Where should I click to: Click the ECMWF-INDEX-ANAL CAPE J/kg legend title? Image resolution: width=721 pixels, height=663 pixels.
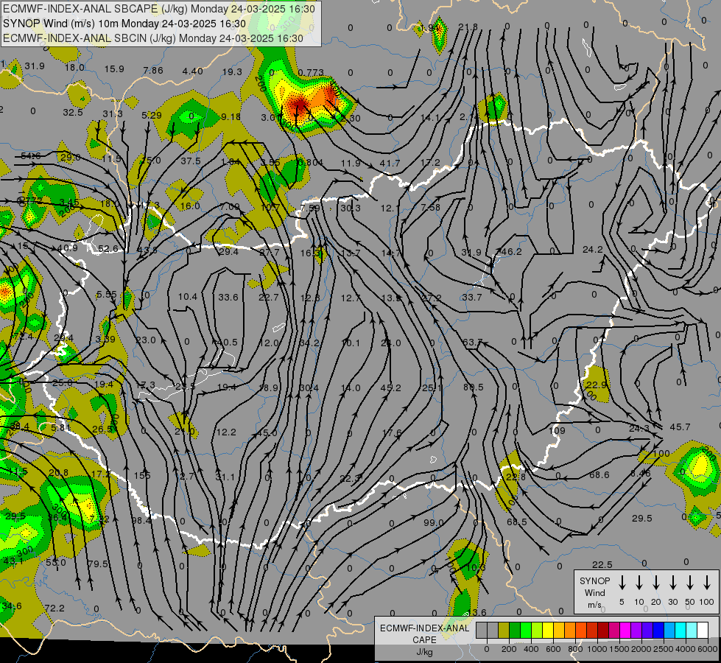pyautogui.click(x=424, y=639)
